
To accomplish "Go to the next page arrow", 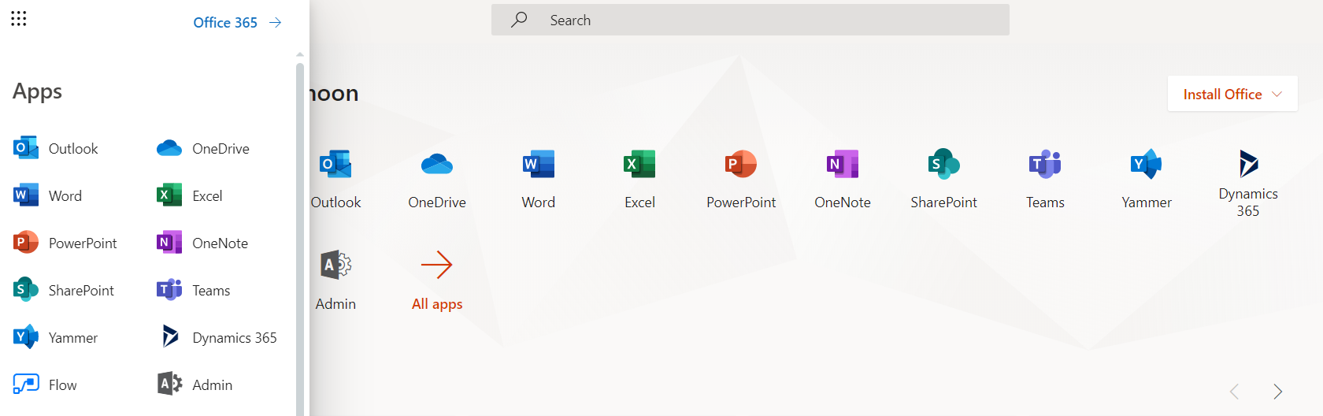I will pyautogui.click(x=1277, y=392).
